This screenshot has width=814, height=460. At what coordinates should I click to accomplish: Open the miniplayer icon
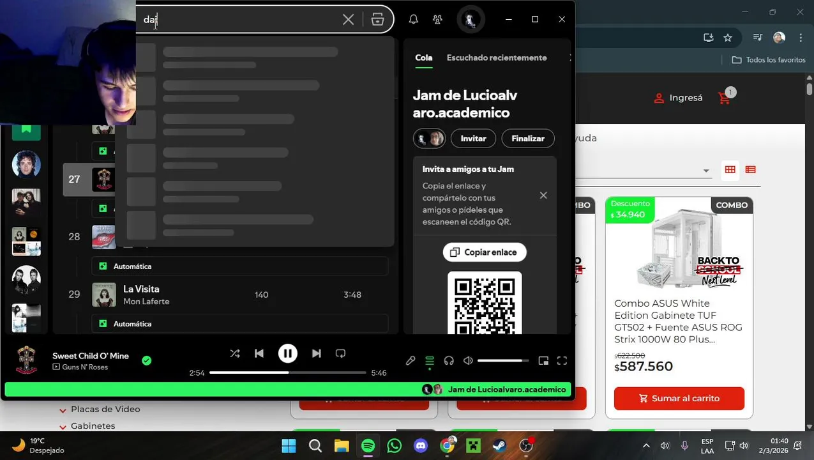tap(543, 361)
